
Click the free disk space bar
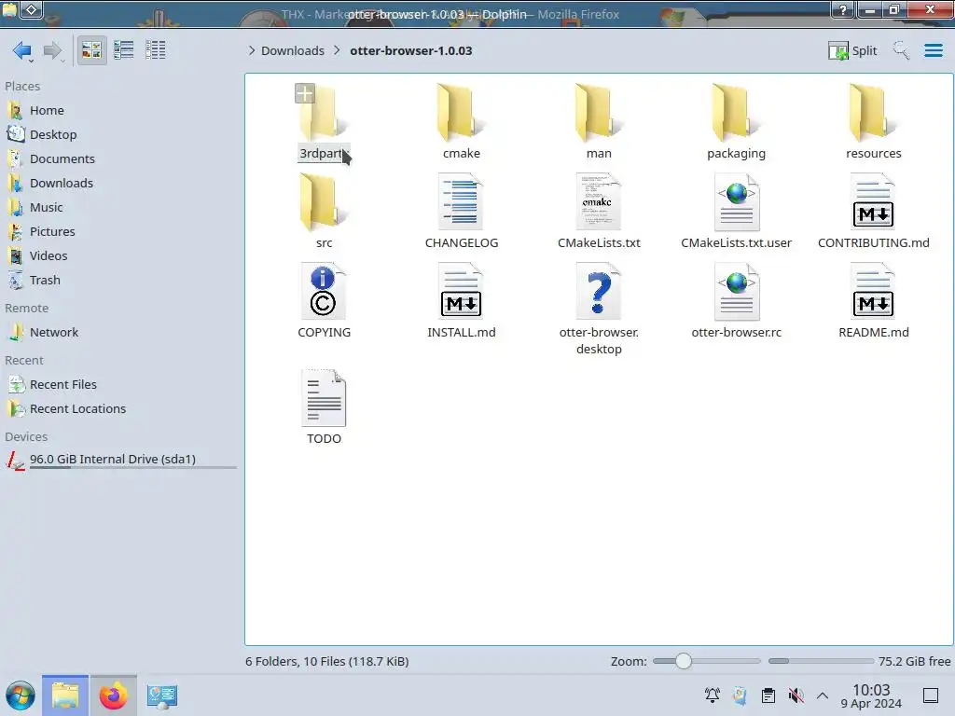821,661
